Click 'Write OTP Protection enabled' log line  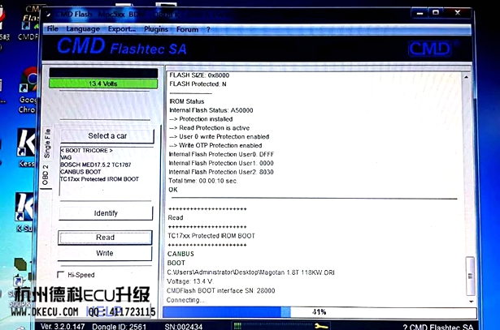click(x=215, y=145)
